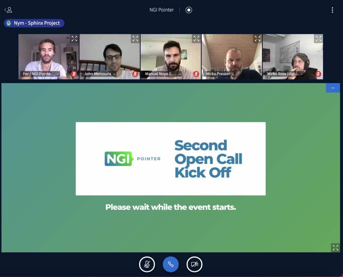Open the participants panel icon
Image resolution: width=343 pixels, height=277 pixels.
point(8,10)
